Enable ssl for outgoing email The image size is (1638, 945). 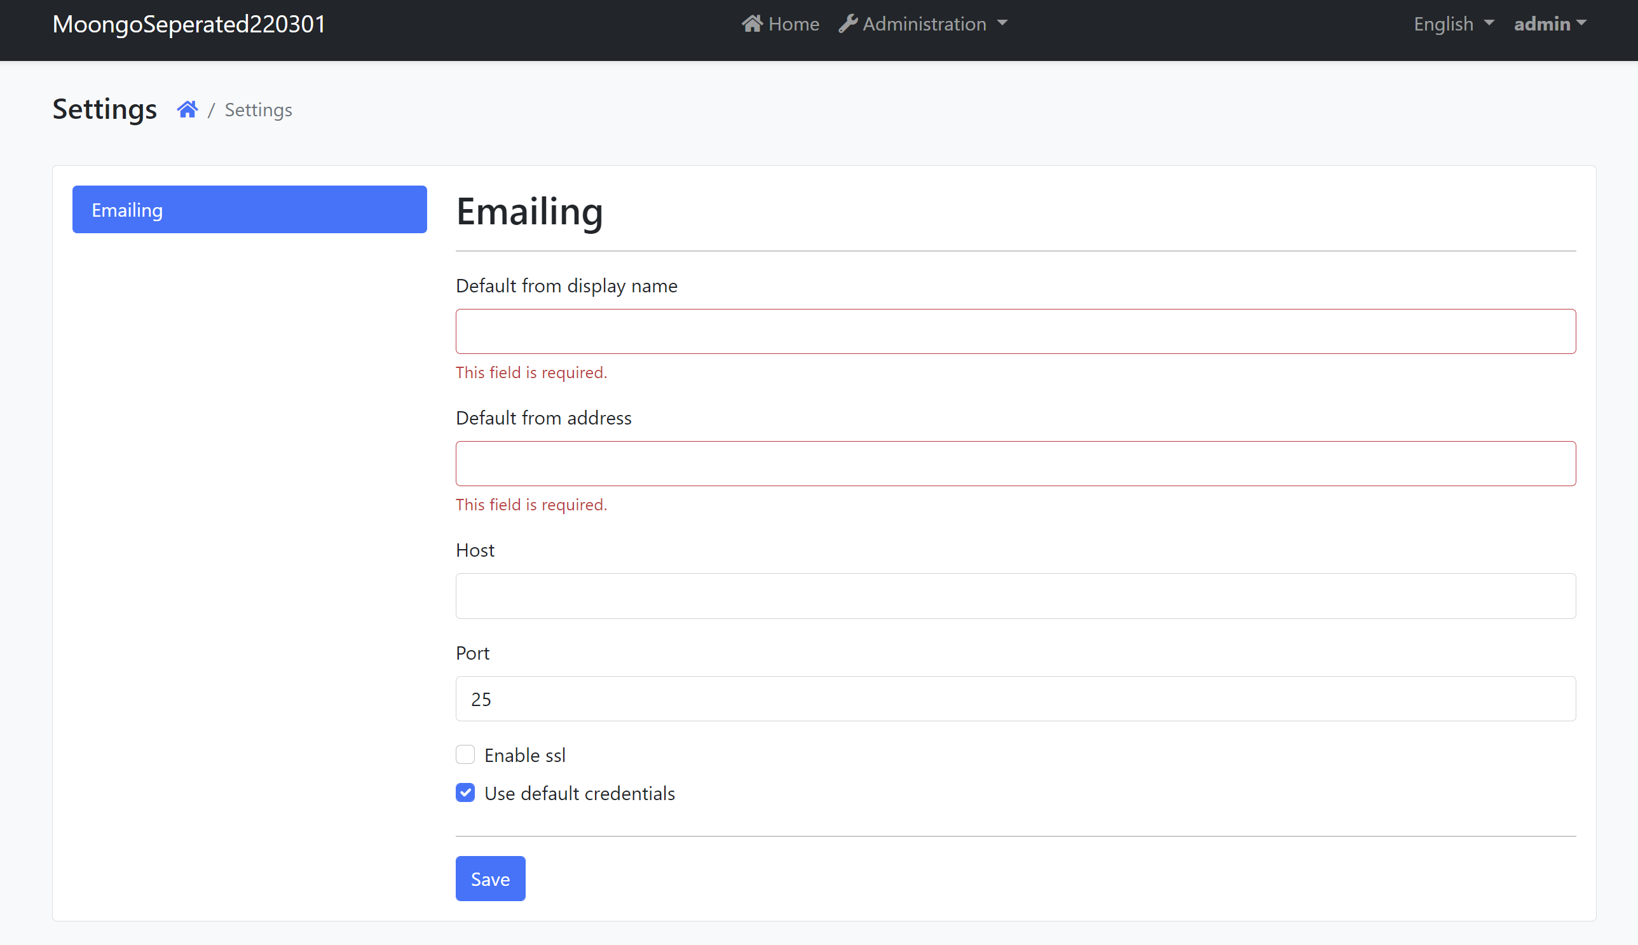tap(465, 754)
